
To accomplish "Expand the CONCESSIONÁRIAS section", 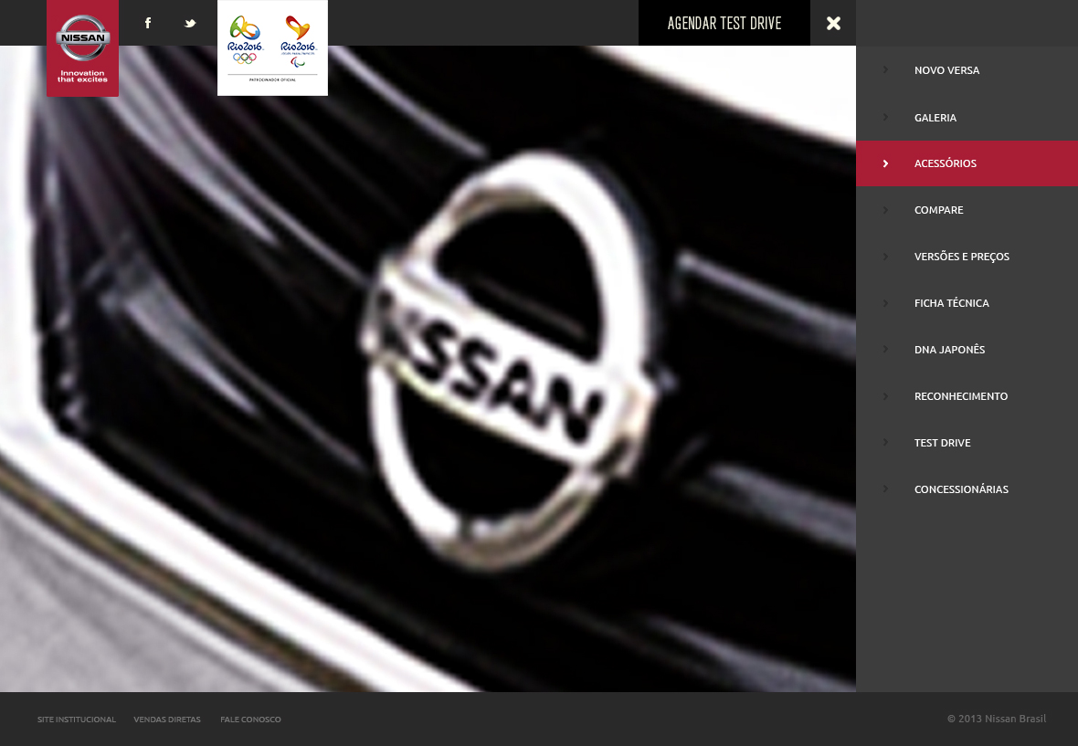I will point(961,489).
